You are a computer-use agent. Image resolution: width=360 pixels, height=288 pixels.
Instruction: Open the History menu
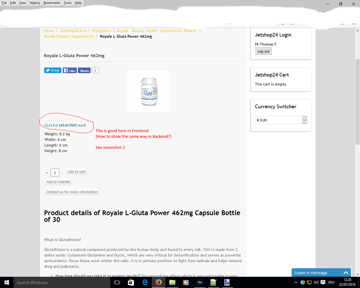35,3
